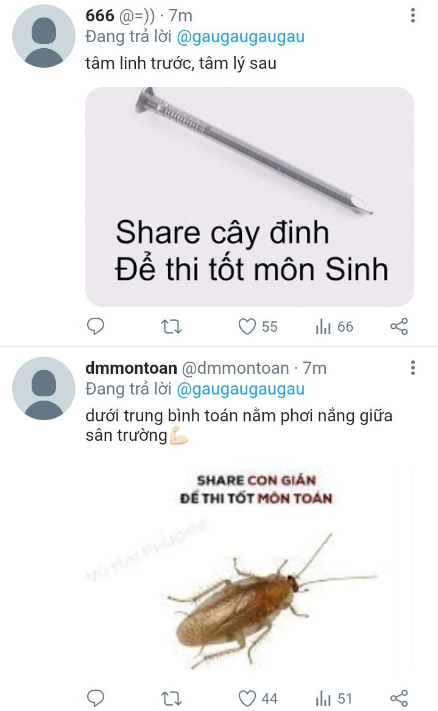The height and width of the screenshot is (711, 438).
Task: Reply to the 666 tweet
Action: (x=96, y=326)
